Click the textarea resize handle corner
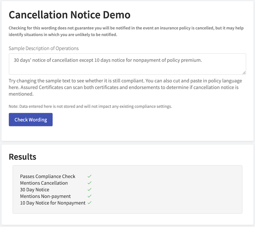 pyautogui.click(x=244, y=73)
